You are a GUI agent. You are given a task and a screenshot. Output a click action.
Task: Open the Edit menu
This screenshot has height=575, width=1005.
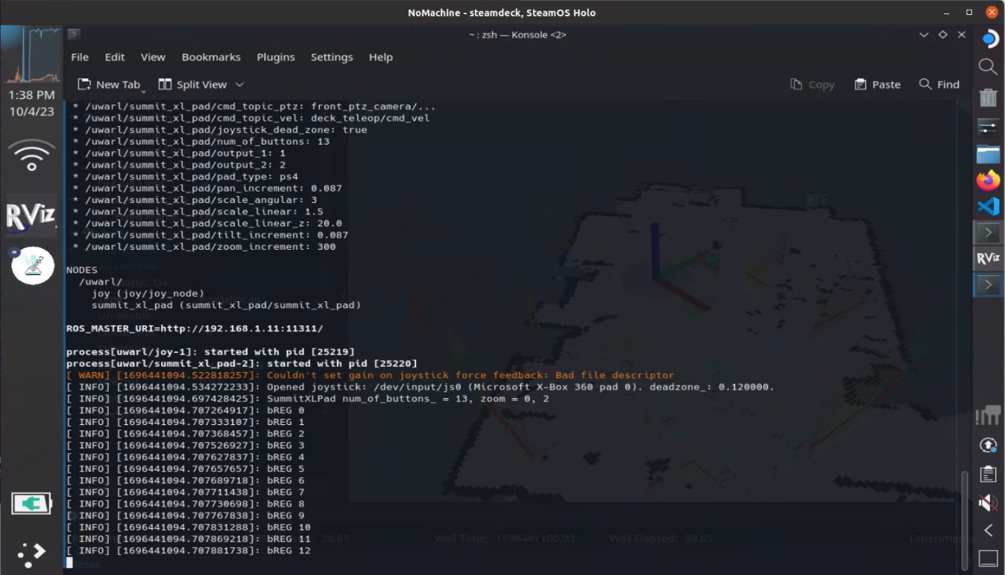115,57
